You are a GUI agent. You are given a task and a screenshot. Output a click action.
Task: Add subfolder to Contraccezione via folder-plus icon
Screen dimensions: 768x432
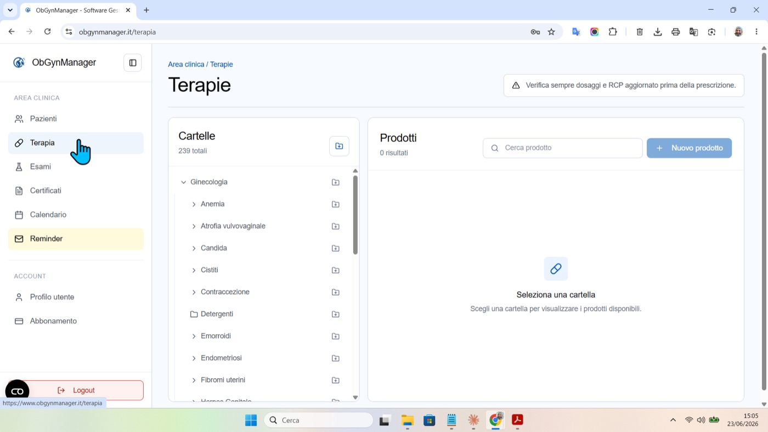(x=336, y=292)
